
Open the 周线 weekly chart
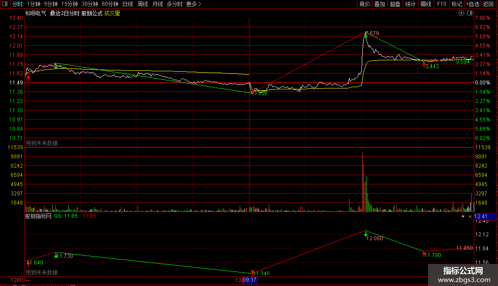pos(143,4)
